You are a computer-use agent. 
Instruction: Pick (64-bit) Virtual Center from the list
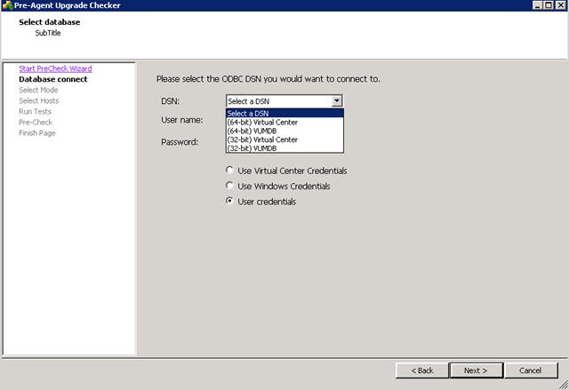[x=284, y=122]
